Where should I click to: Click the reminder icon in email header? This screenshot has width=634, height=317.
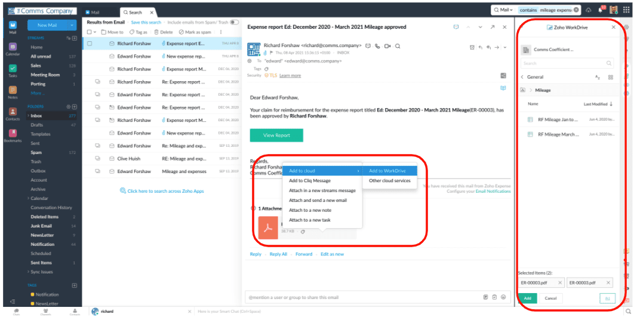[x=472, y=47]
